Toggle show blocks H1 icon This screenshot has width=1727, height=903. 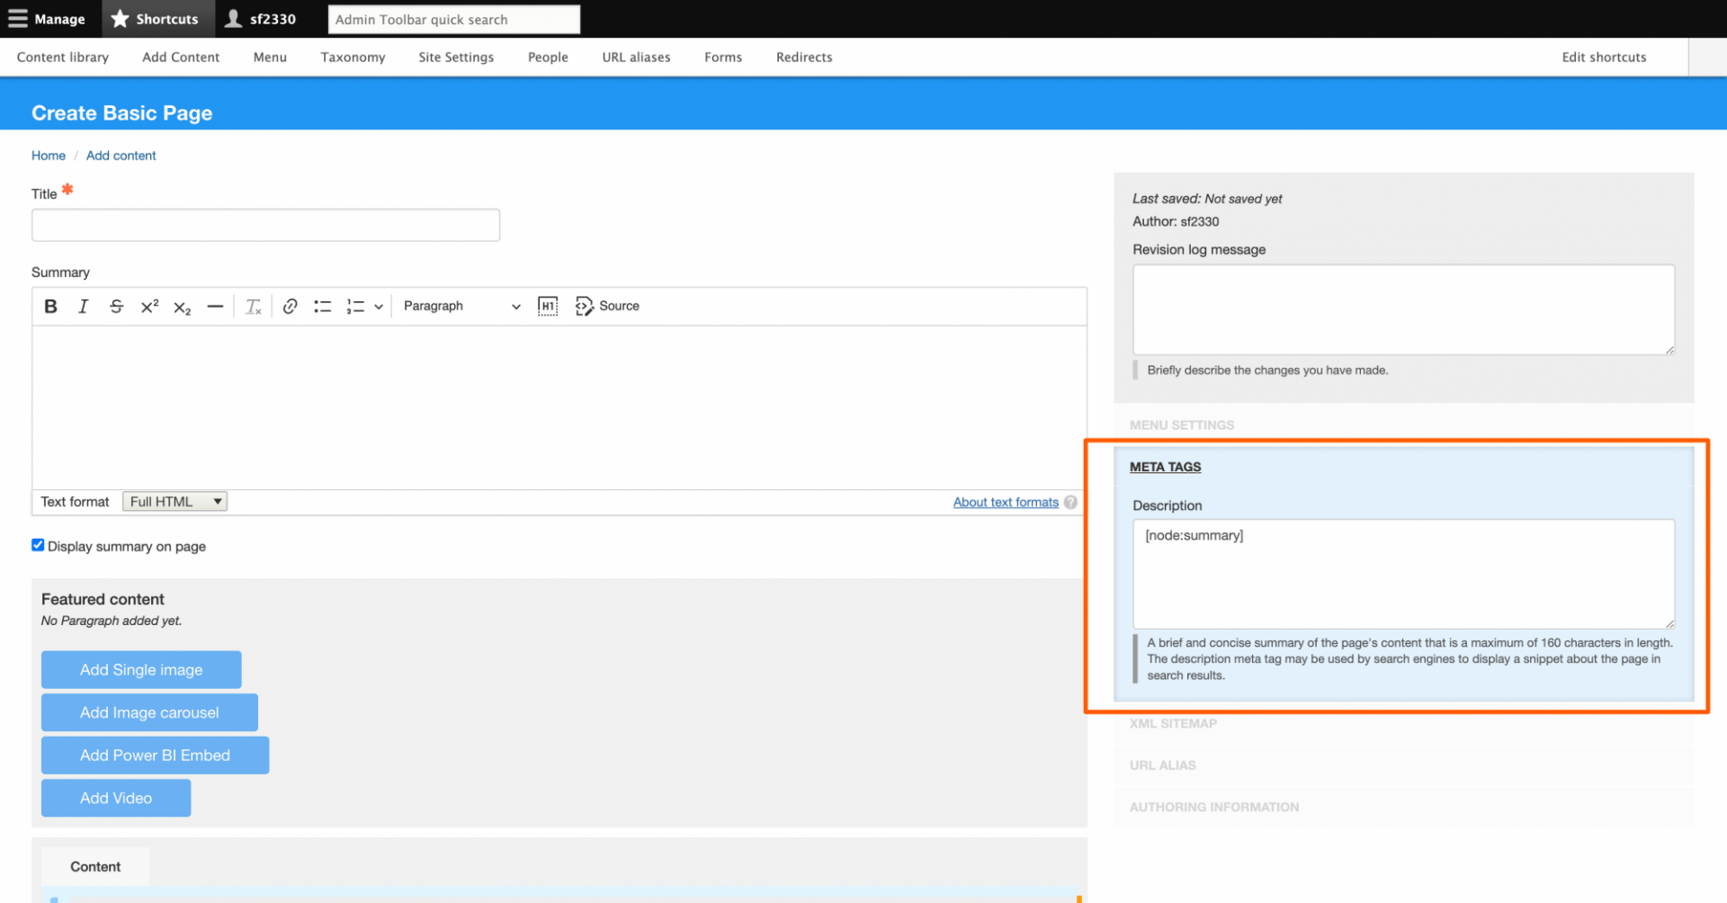pos(548,307)
